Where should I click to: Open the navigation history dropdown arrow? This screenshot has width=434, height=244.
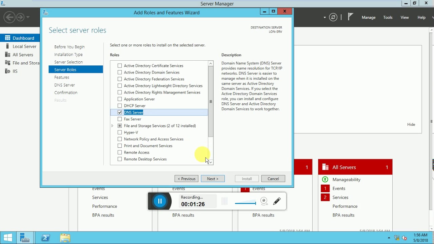pyautogui.click(x=28, y=17)
